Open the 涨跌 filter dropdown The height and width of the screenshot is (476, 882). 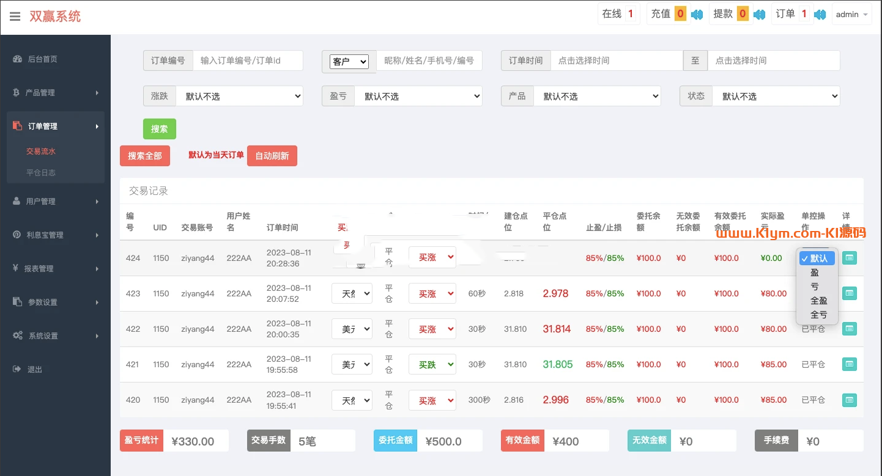coord(239,97)
